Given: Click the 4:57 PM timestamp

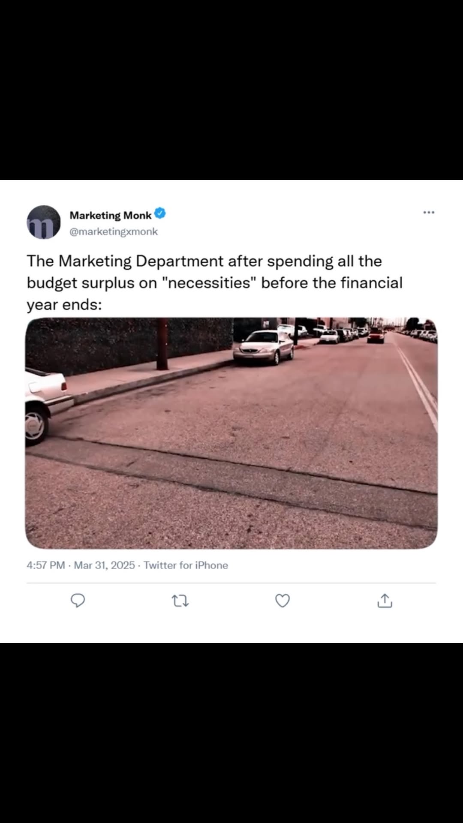Looking at the screenshot, I should (46, 565).
